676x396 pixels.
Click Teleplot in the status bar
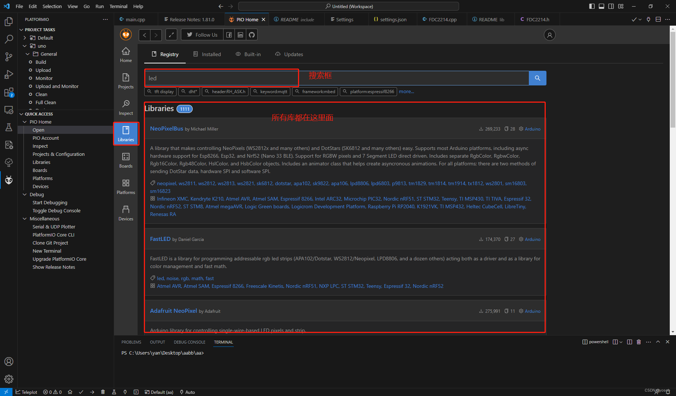coord(26,392)
